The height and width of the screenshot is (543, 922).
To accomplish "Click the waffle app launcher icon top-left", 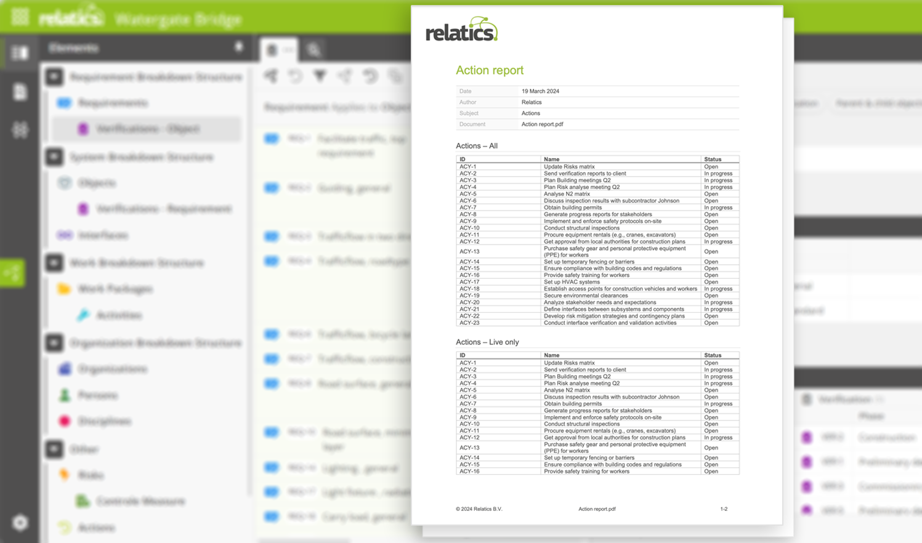I will (20, 16).
